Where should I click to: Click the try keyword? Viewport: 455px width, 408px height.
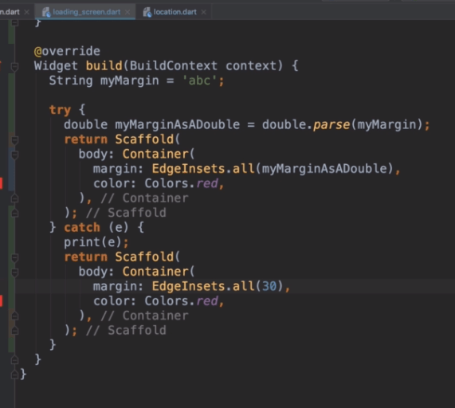click(60, 110)
